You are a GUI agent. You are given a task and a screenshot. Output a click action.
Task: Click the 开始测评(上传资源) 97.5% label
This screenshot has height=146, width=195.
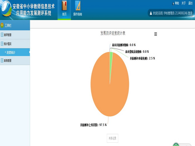click(93, 125)
